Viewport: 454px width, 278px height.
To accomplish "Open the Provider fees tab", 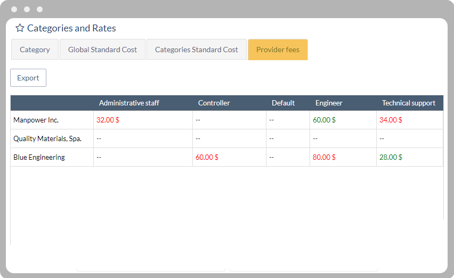I will tap(278, 50).
